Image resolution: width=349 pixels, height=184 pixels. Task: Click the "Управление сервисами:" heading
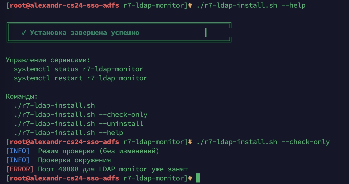tap(48, 60)
